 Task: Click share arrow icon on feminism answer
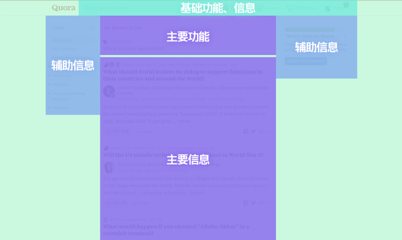pyautogui.click(x=261, y=131)
